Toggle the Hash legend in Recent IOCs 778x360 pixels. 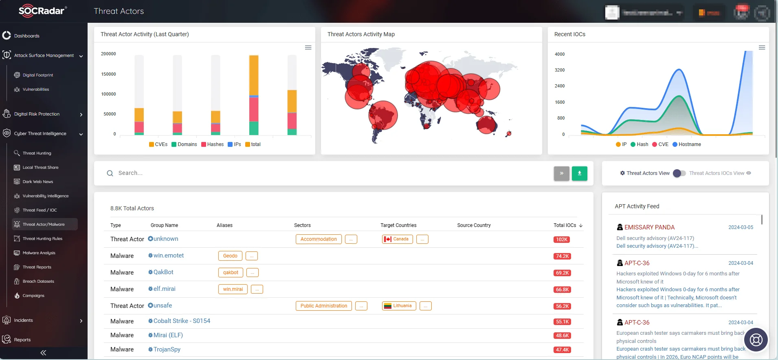(x=640, y=144)
